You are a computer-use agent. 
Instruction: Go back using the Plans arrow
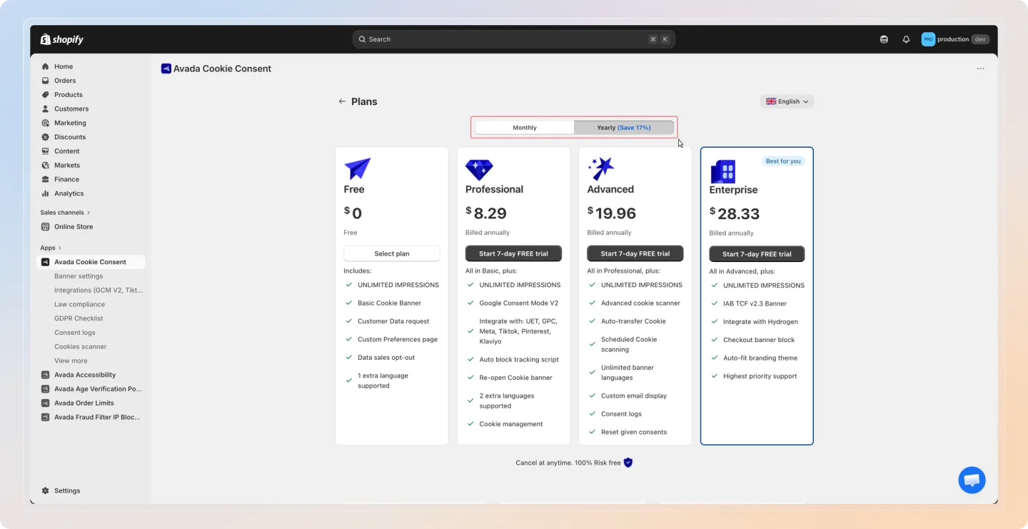[x=342, y=101]
